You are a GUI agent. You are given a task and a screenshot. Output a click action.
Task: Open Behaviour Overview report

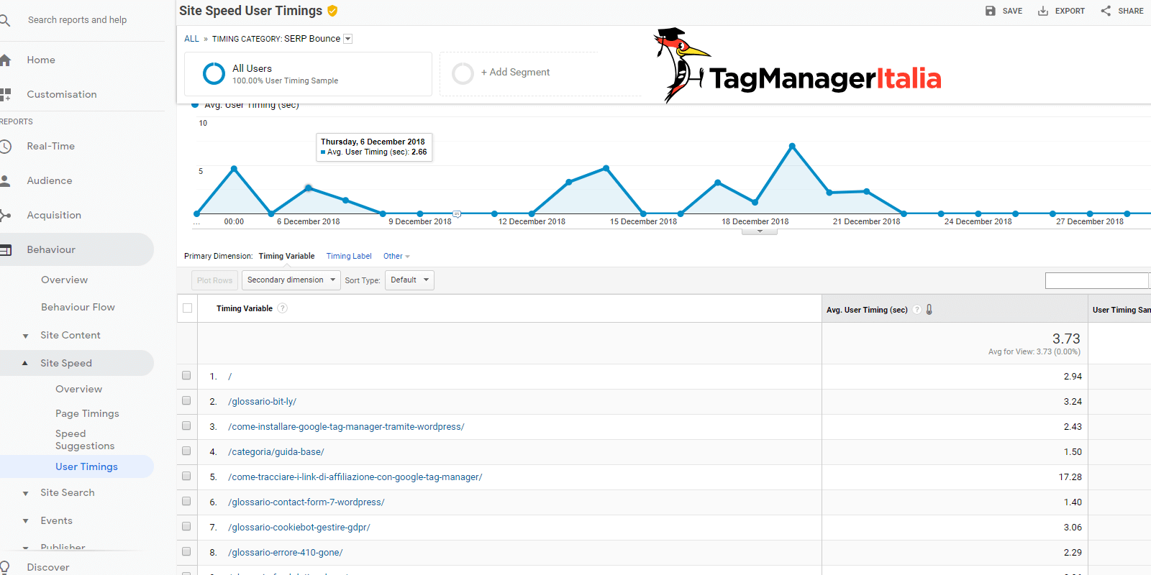coord(65,280)
